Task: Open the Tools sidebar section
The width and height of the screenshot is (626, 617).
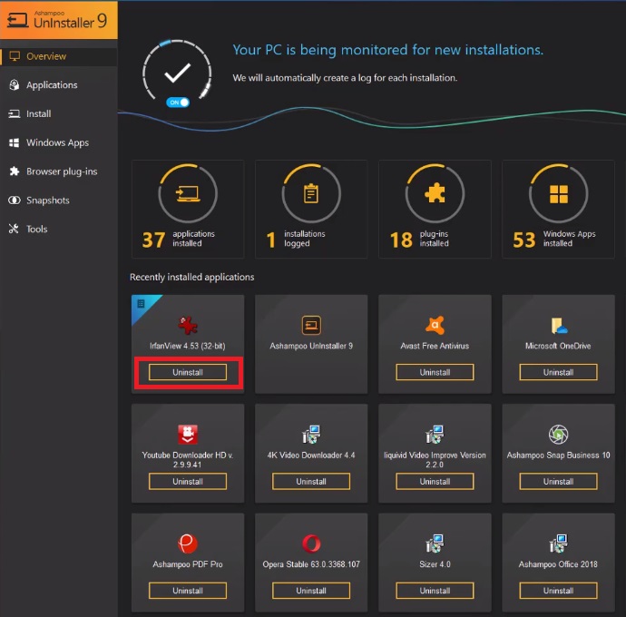Action: coord(36,230)
